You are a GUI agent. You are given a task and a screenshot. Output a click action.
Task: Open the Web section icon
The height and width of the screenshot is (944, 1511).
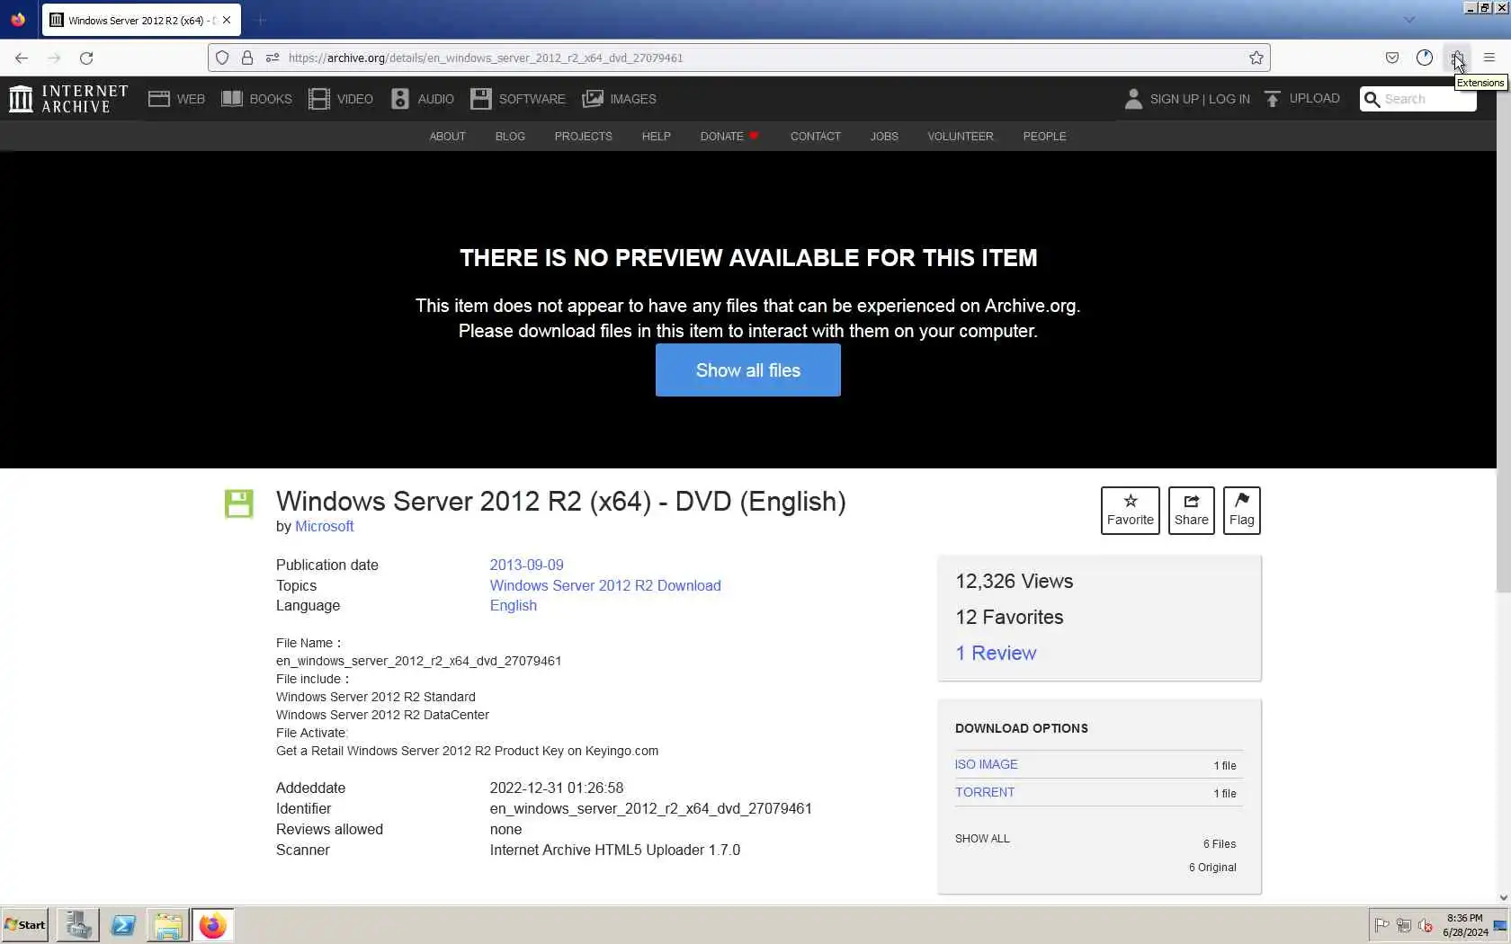pyautogui.click(x=159, y=99)
